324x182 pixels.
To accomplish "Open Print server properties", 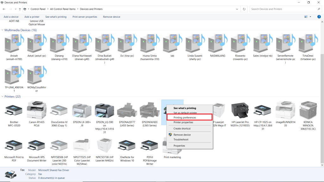I will pyautogui.click(x=85, y=17).
